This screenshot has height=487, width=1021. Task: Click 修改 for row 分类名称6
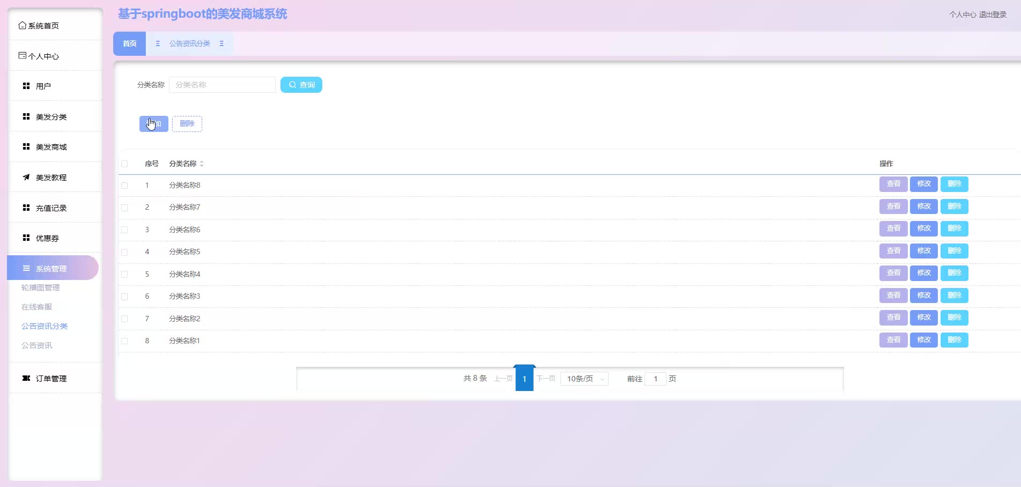(924, 228)
